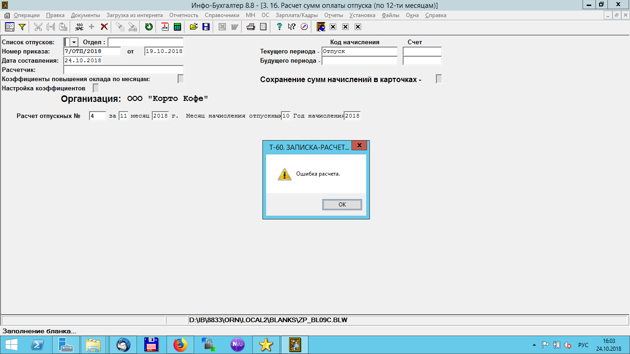Open the table view toolbar icon

(x=9, y=27)
